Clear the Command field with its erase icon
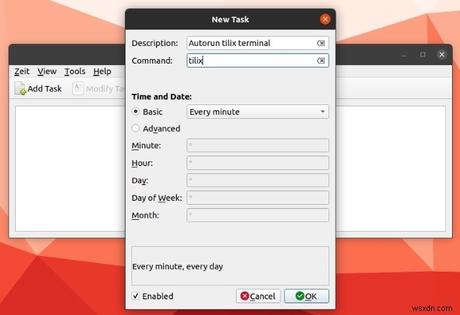Screen dimensions: 460x315 tap(321, 60)
